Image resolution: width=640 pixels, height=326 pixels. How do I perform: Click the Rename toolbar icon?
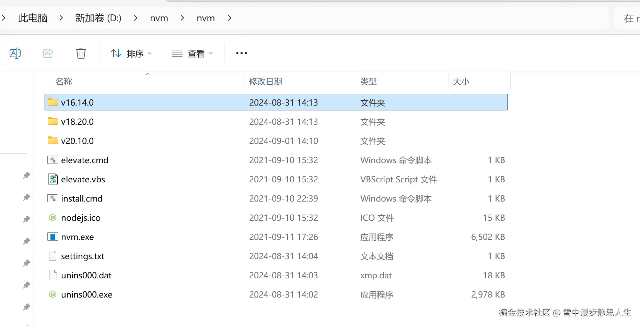click(x=15, y=53)
